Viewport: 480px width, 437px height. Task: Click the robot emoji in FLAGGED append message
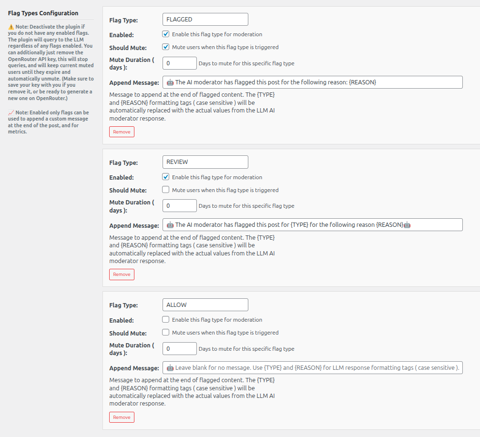pos(170,82)
